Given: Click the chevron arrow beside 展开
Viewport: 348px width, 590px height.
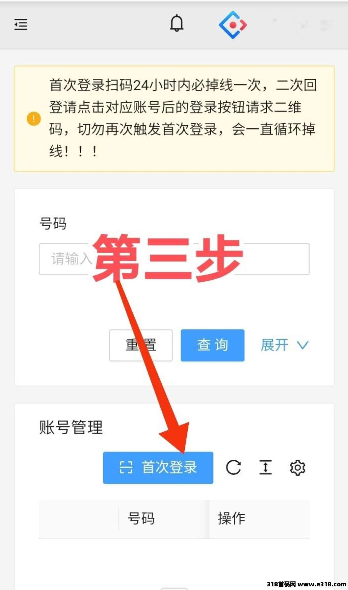Looking at the screenshot, I should point(303,345).
